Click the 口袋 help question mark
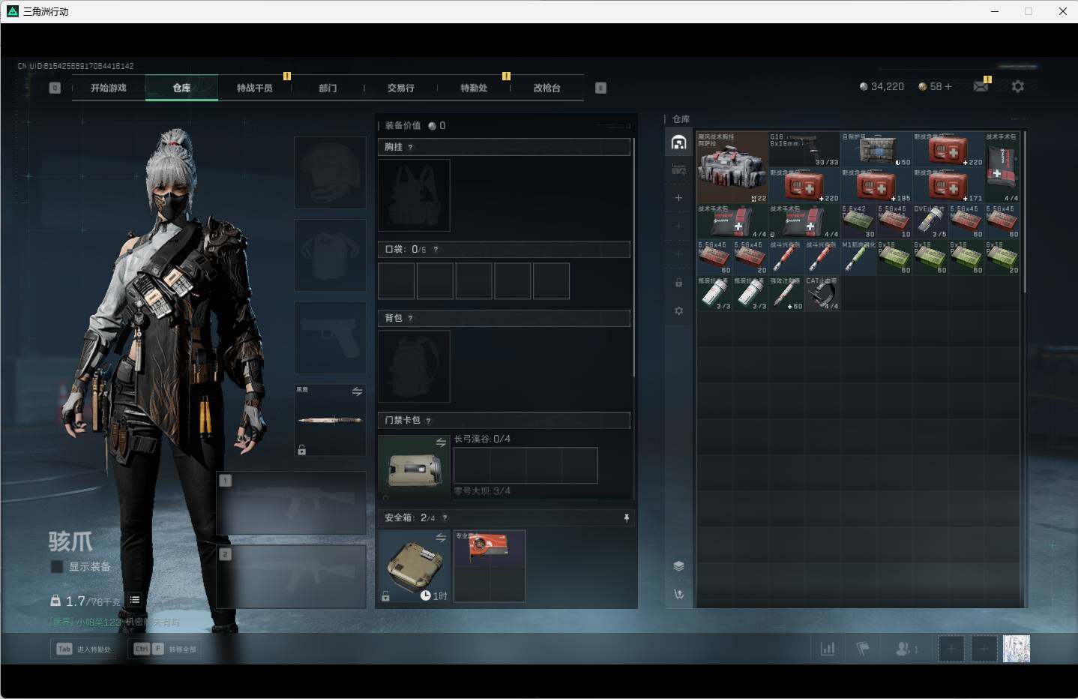1078x699 pixels. tap(436, 249)
